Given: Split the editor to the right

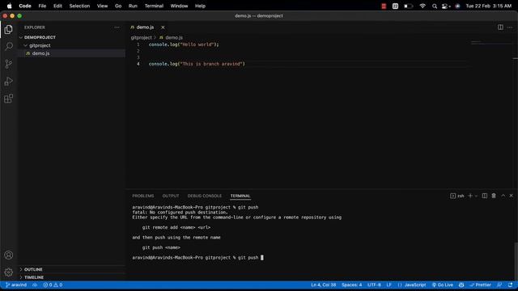Looking at the screenshot, I should coord(500,27).
